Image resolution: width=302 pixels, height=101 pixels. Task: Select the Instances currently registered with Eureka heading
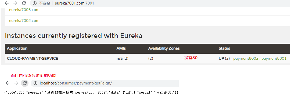click(x=74, y=36)
